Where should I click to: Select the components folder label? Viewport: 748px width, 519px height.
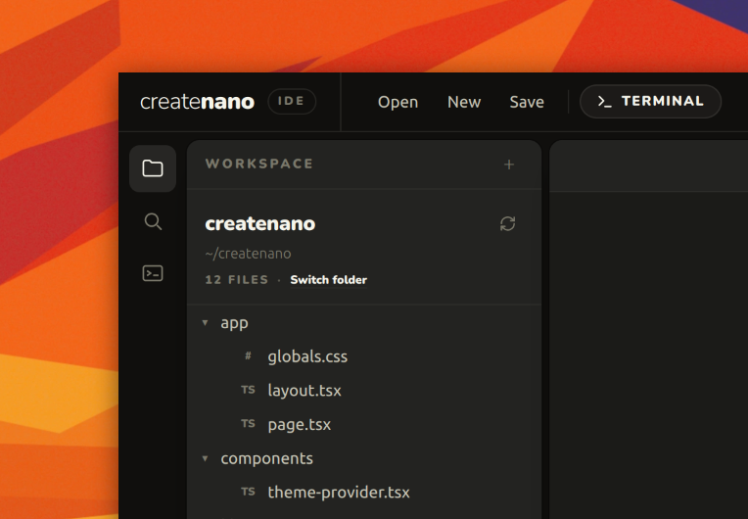coord(266,458)
